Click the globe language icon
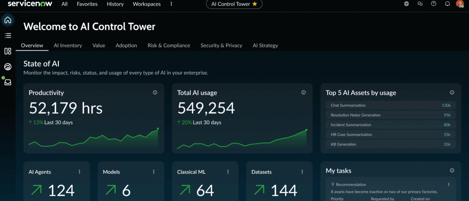The width and height of the screenshot is (469, 201). pos(406,4)
